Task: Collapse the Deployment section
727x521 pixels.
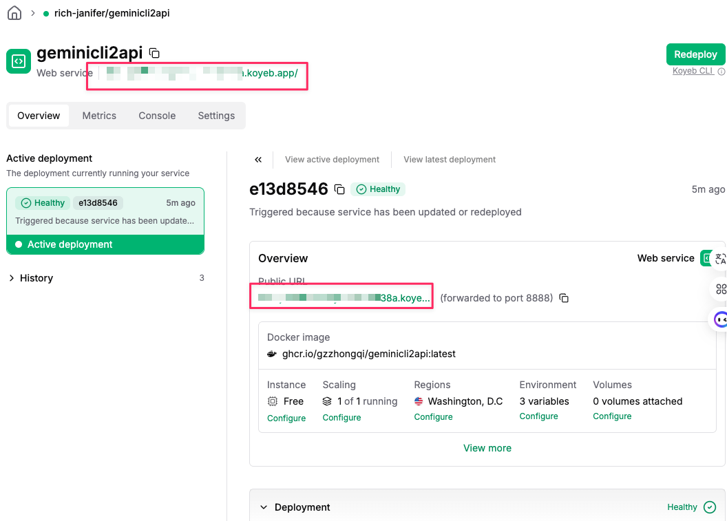Action: (x=264, y=507)
